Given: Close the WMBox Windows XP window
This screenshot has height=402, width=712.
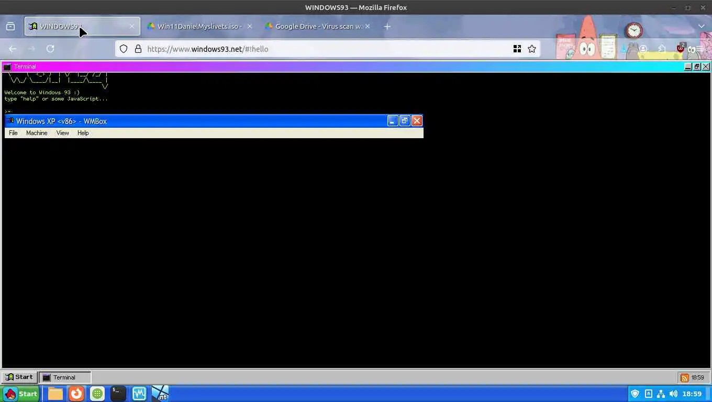Looking at the screenshot, I should (x=417, y=121).
